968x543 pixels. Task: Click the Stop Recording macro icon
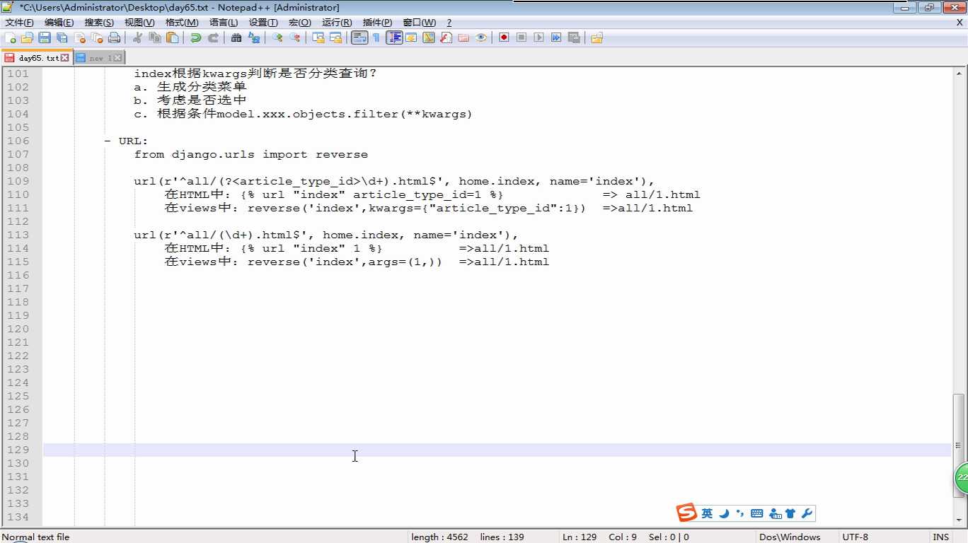click(x=522, y=37)
